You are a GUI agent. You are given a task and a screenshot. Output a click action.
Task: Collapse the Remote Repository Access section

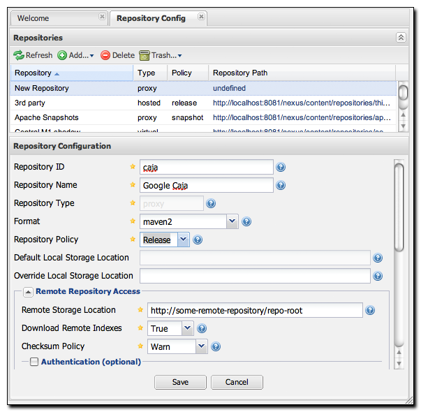(28, 292)
